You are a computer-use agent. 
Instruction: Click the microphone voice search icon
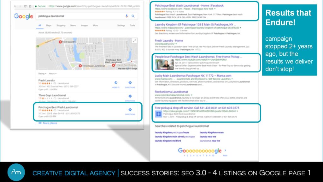(127, 16)
